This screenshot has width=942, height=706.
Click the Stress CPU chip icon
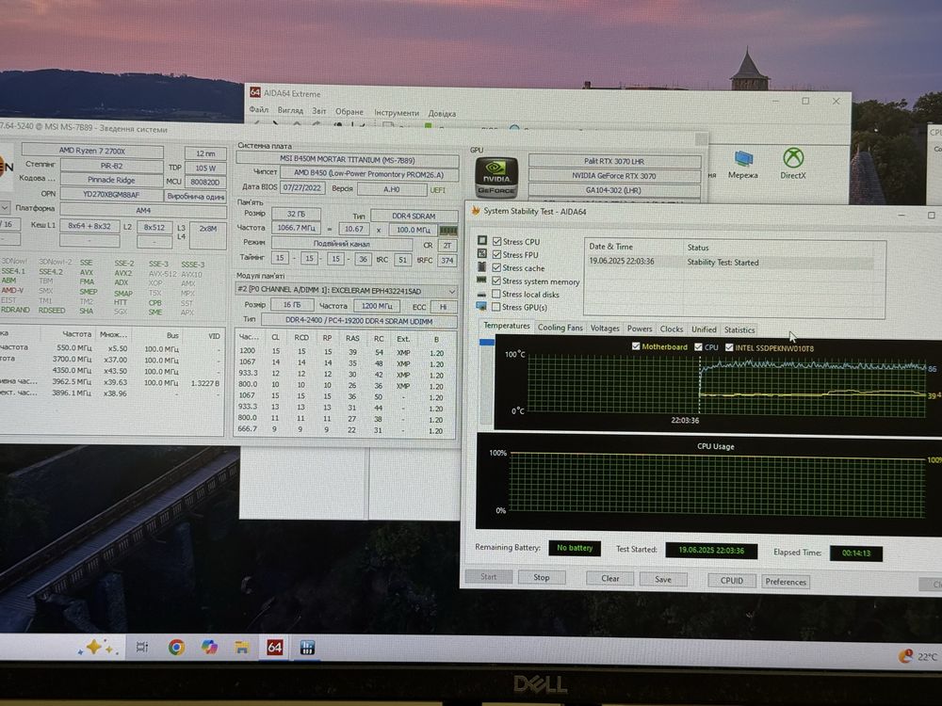point(481,240)
